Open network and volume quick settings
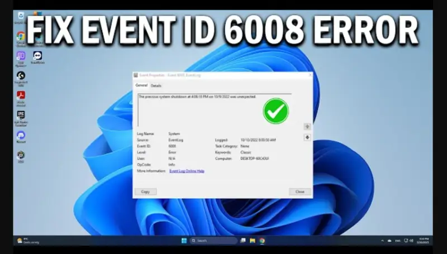The height and width of the screenshot is (254, 447). click(x=408, y=241)
